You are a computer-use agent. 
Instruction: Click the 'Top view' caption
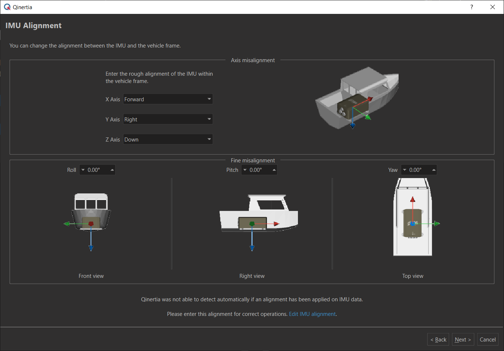click(x=412, y=276)
